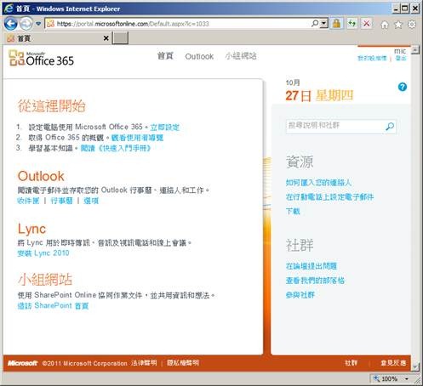The height and width of the screenshot is (386, 423).
Task: Open the security lock report icon
Action: [336, 24]
